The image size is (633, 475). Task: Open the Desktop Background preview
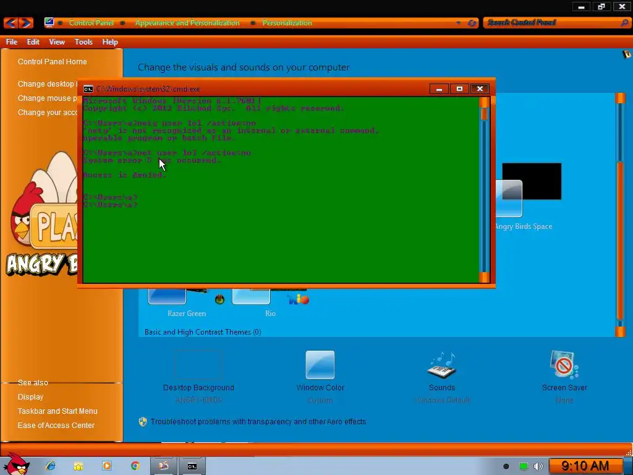pyautogui.click(x=198, y=365)
